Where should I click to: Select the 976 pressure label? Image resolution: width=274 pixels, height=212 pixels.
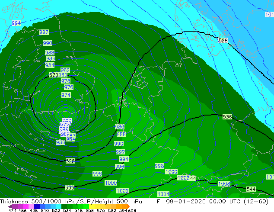68,87
